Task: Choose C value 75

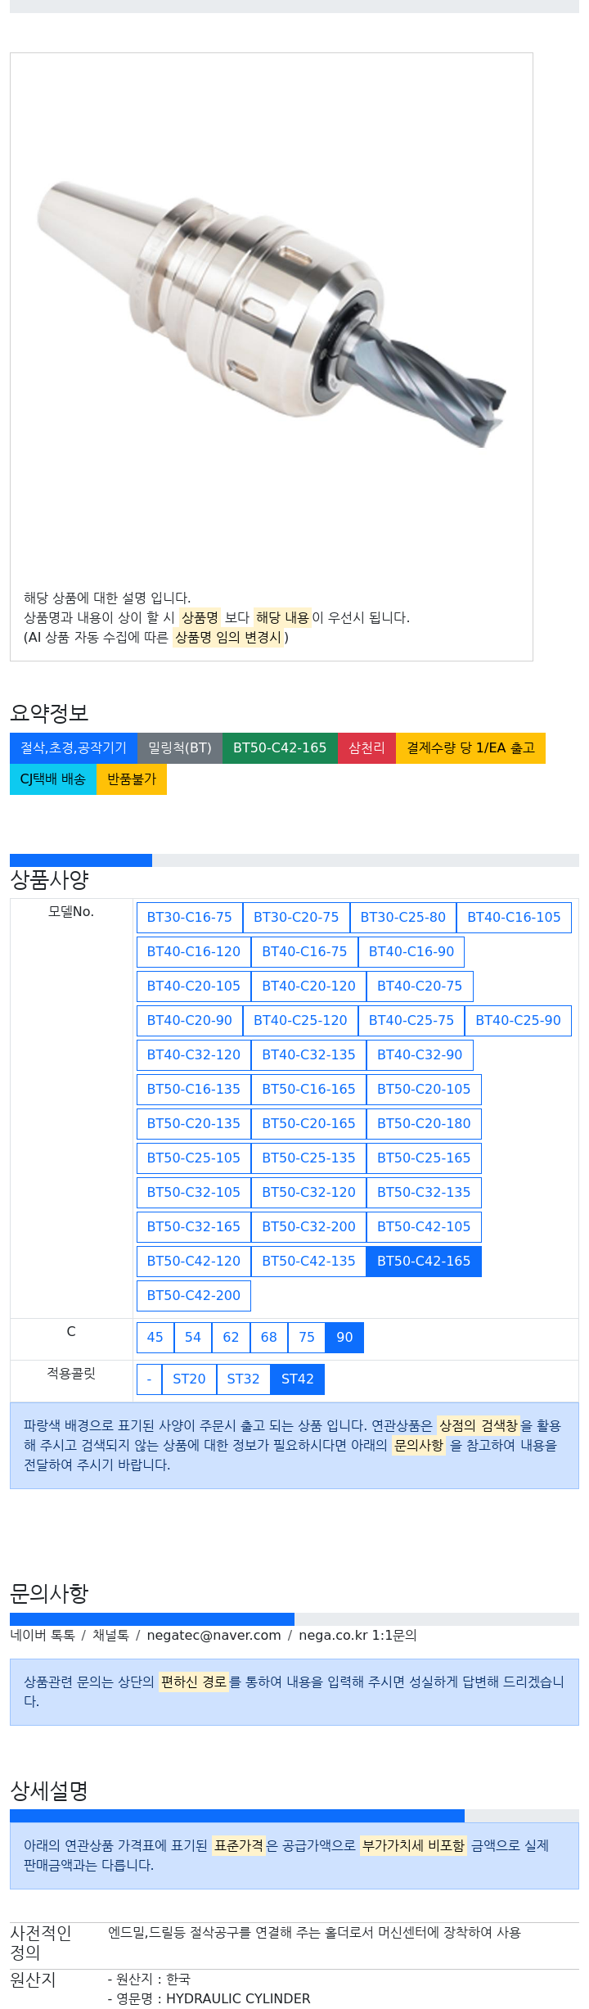Action: [307, 1337]
